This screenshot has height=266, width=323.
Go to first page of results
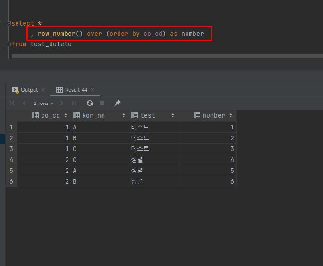pos(12,103)
